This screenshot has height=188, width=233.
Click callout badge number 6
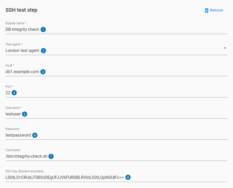(35, 135)
